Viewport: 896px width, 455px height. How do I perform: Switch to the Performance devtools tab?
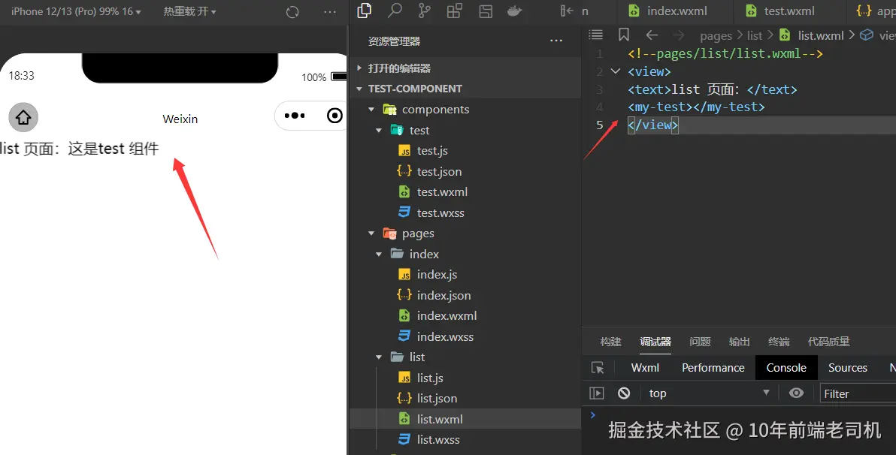click(x=713, y=368)
